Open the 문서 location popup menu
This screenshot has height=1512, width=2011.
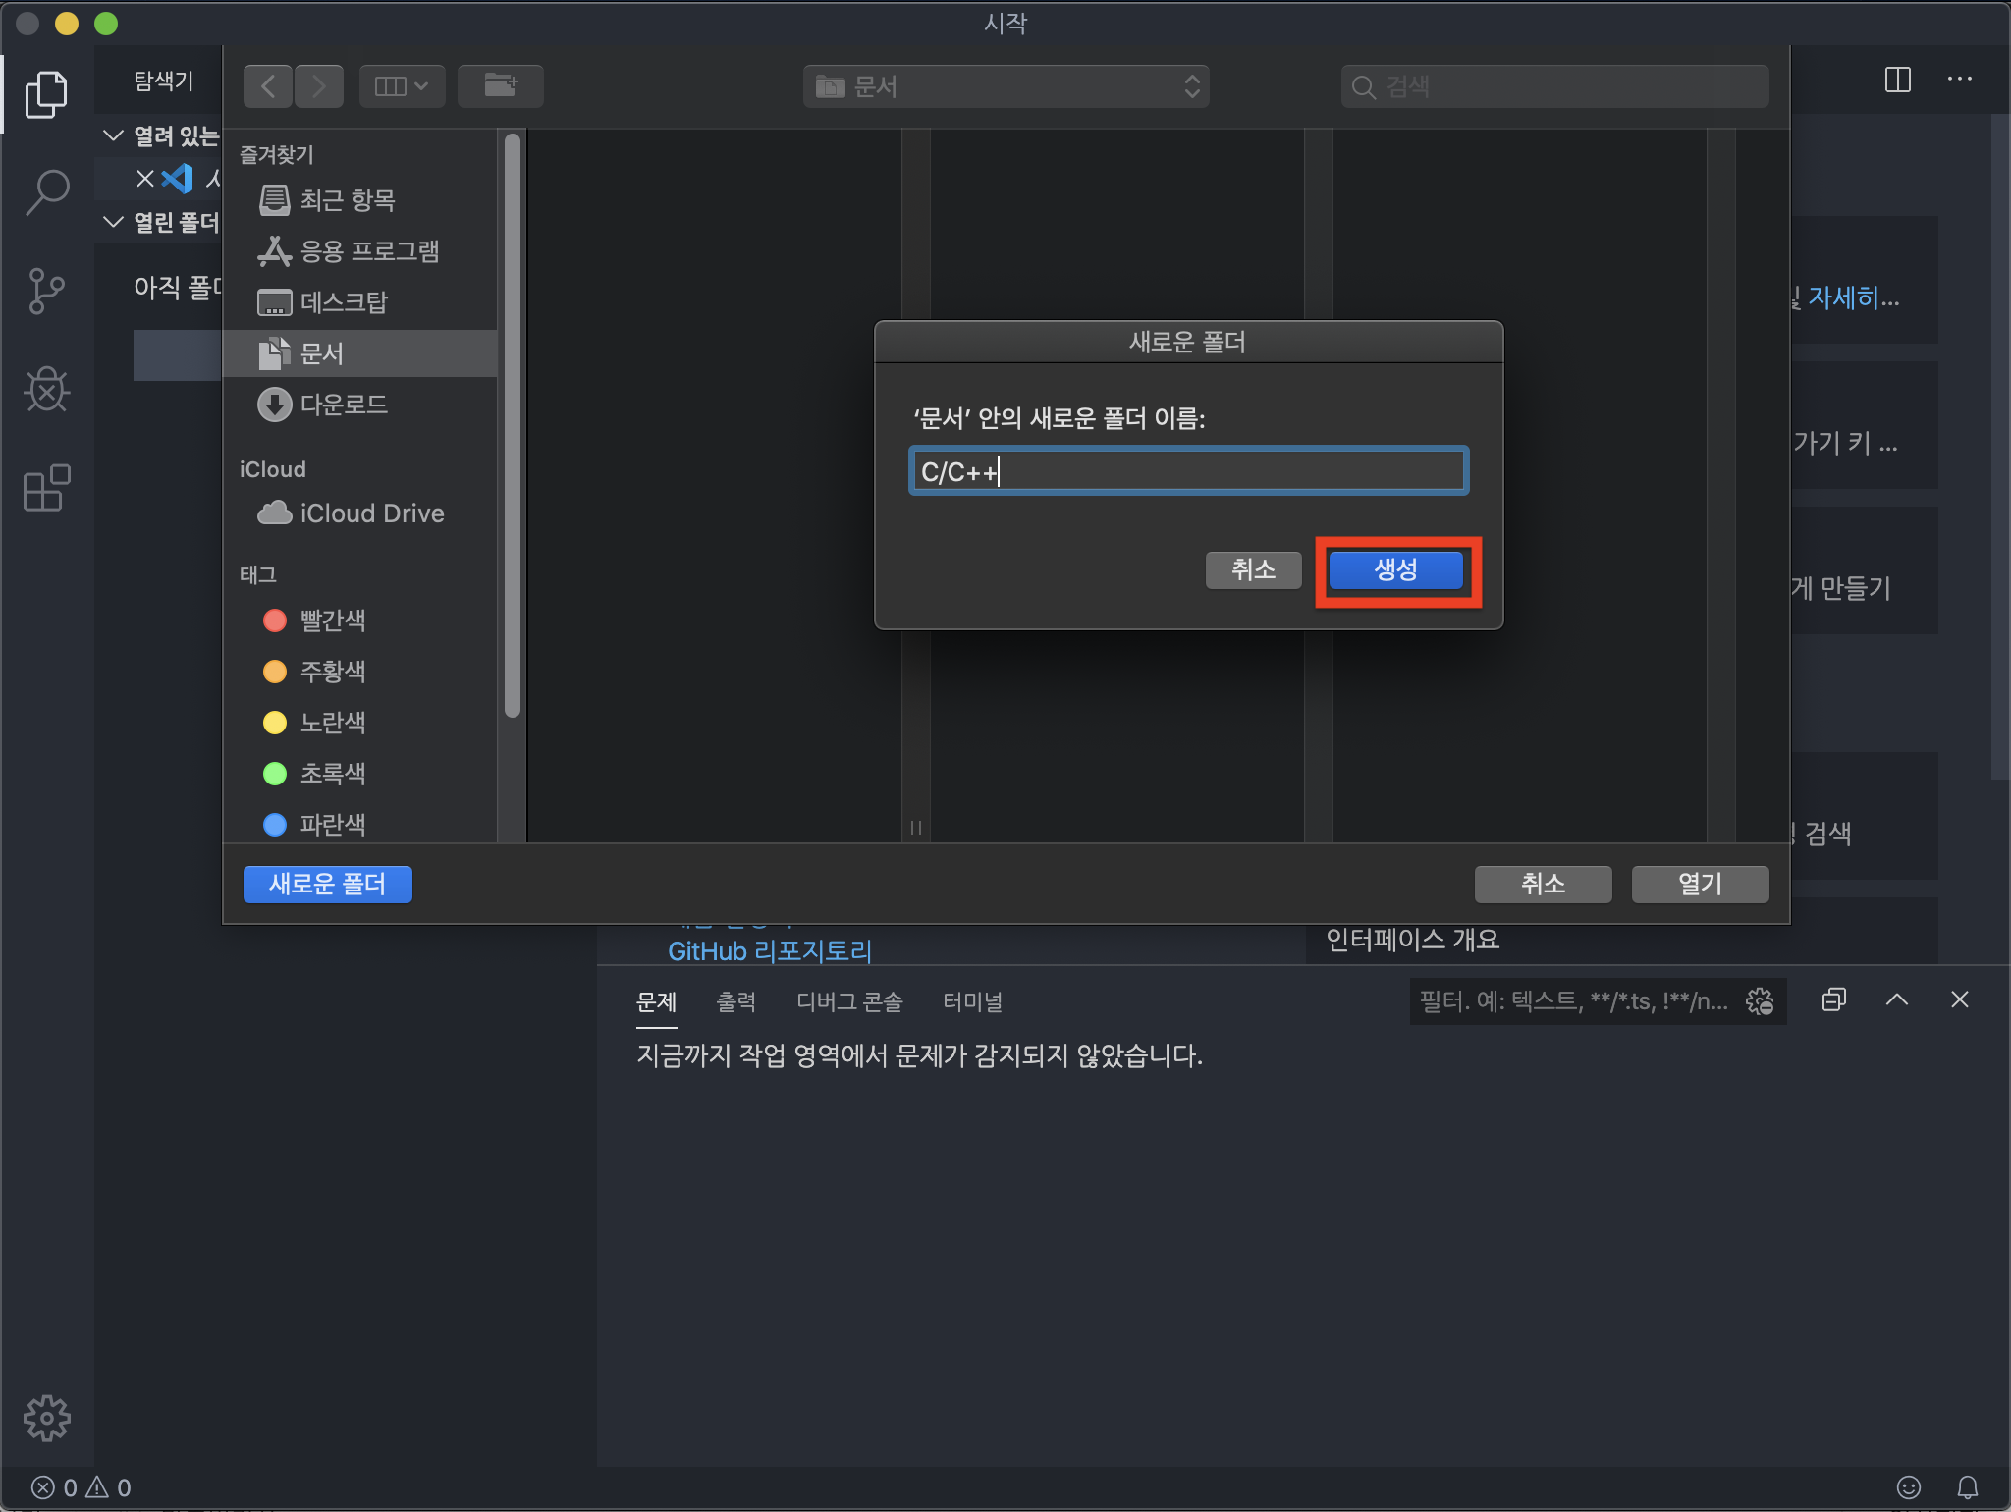(x=1005, y=86)
